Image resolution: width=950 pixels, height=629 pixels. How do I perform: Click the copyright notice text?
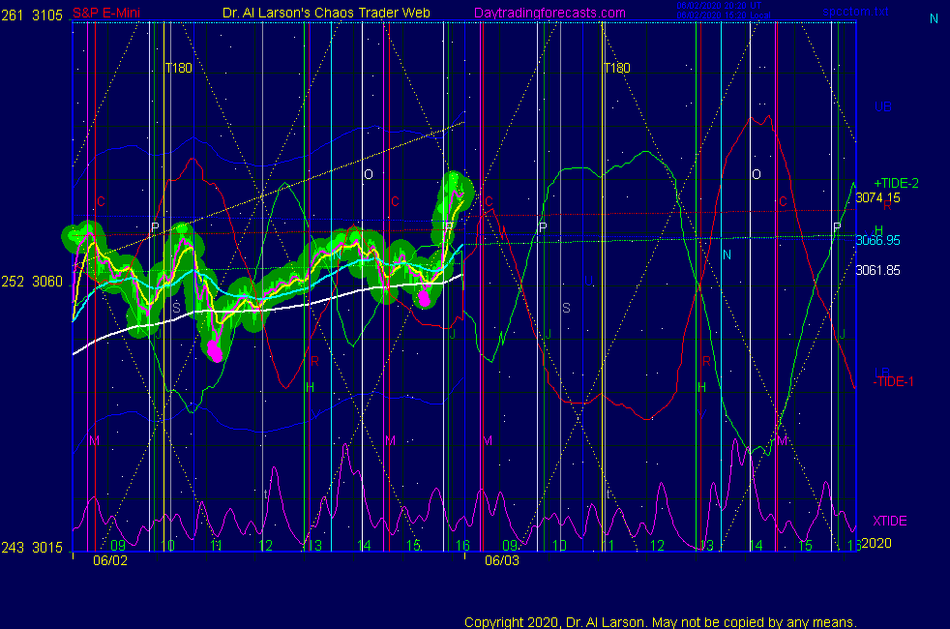click(661, 622)
